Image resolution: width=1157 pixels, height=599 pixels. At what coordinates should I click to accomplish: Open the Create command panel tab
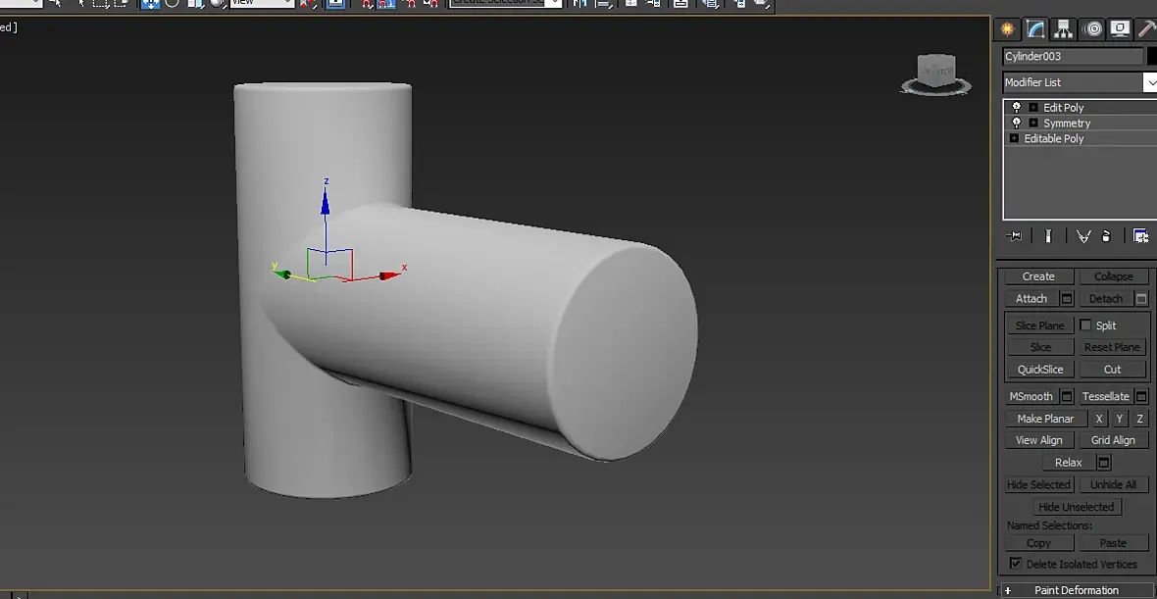(x=1006, y=29)
